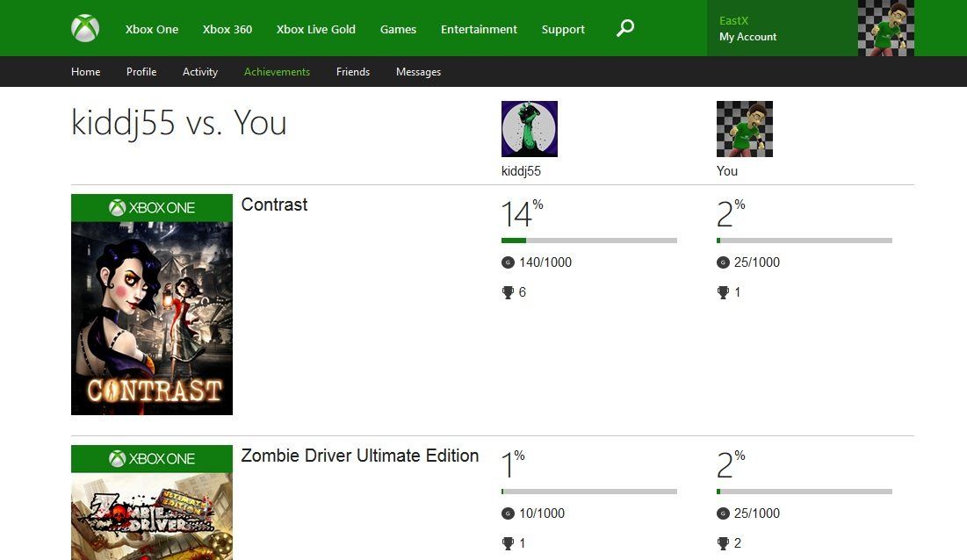
Task: Open Zombie Driver Ultimate Edition
Action: (359, 456)
